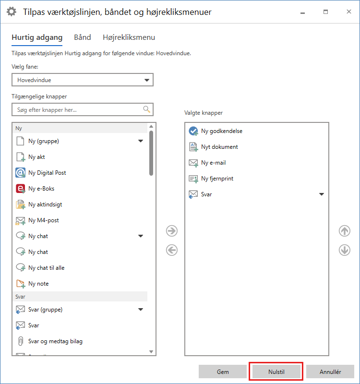Click the paperclip Svar og medtag bilag icon
The width and height of the screenshot is (360, 384).
20,341
